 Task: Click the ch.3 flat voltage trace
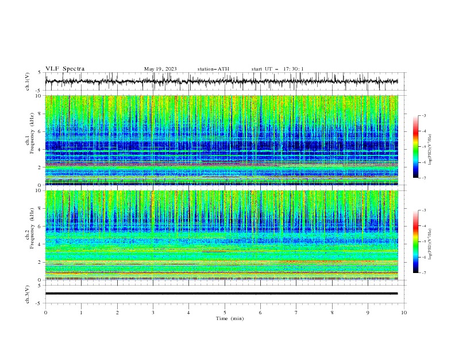(x=221, y=294)
